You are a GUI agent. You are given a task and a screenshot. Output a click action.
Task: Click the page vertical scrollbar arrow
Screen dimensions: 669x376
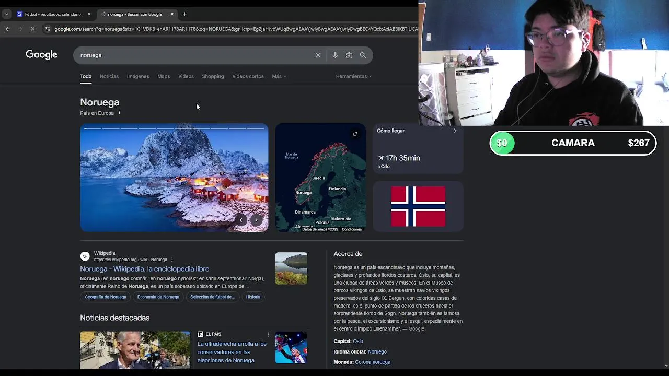(x=665, y=366)
